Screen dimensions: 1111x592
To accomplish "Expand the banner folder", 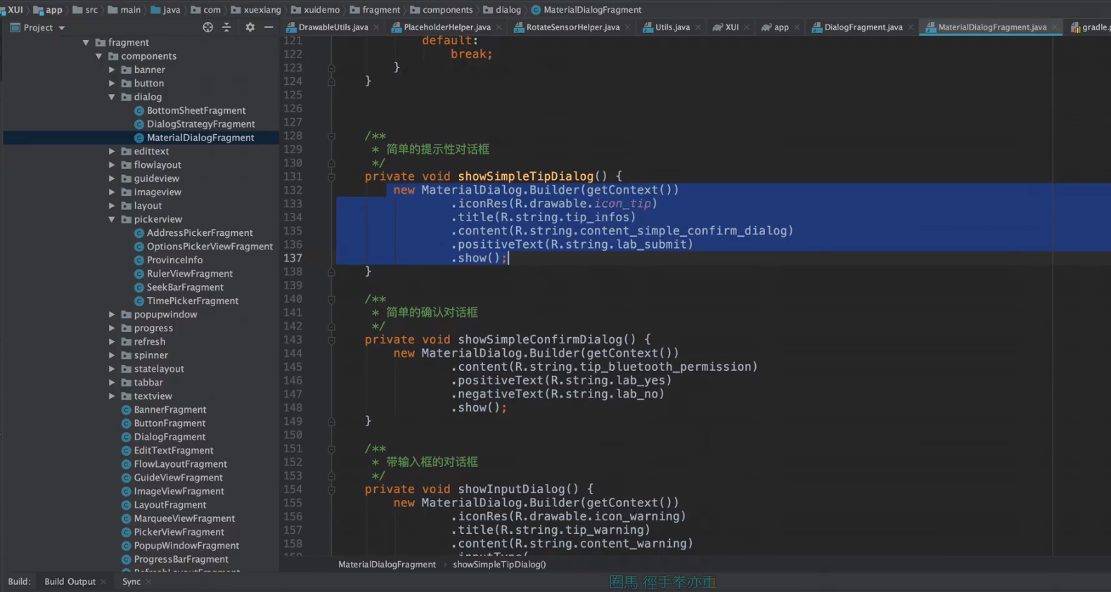I will [112, 70].
